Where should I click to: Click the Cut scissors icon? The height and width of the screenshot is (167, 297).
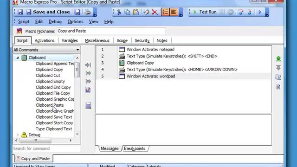click(119, 12)
